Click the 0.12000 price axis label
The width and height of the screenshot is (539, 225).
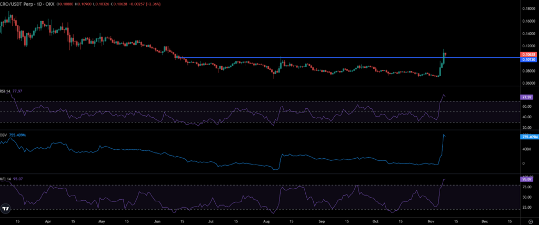coord(527,45)
